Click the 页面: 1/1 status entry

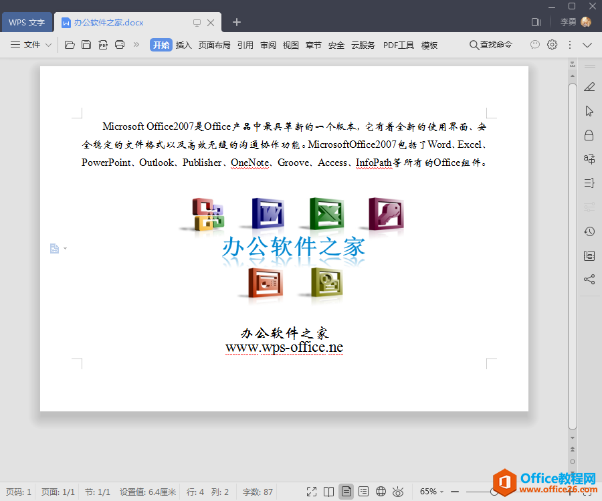click(x=58, y=492)
